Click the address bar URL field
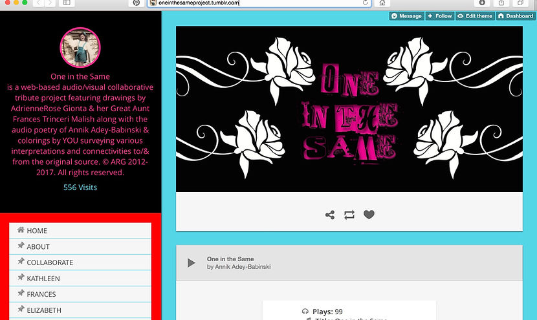The width and height of the screenshot is (537, 320). tap(259, 3)
